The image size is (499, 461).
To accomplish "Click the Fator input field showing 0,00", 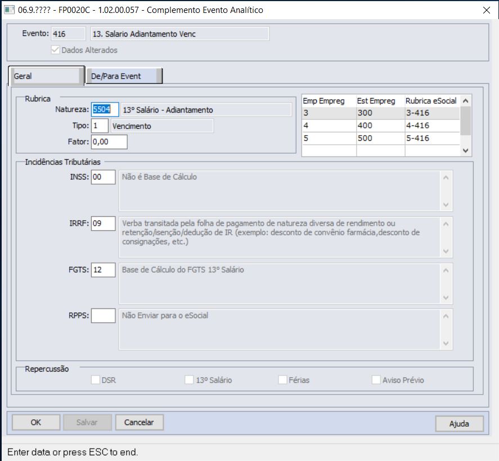I will 109,142.
